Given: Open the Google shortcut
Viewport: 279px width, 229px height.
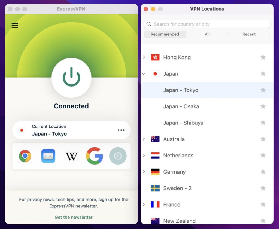Looking at the screenshot, I should 95,156.
